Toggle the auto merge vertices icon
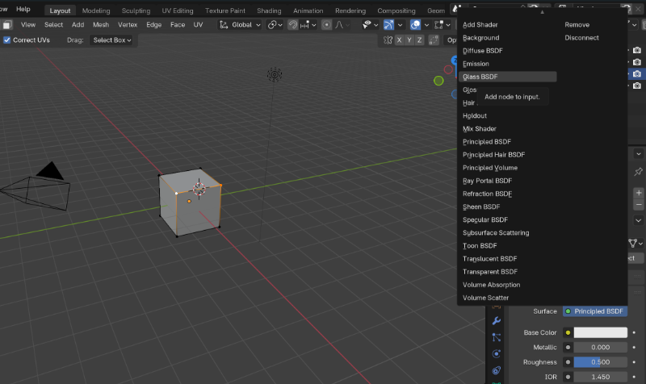Viewport: 646px width, 384px height. [434, 40]
